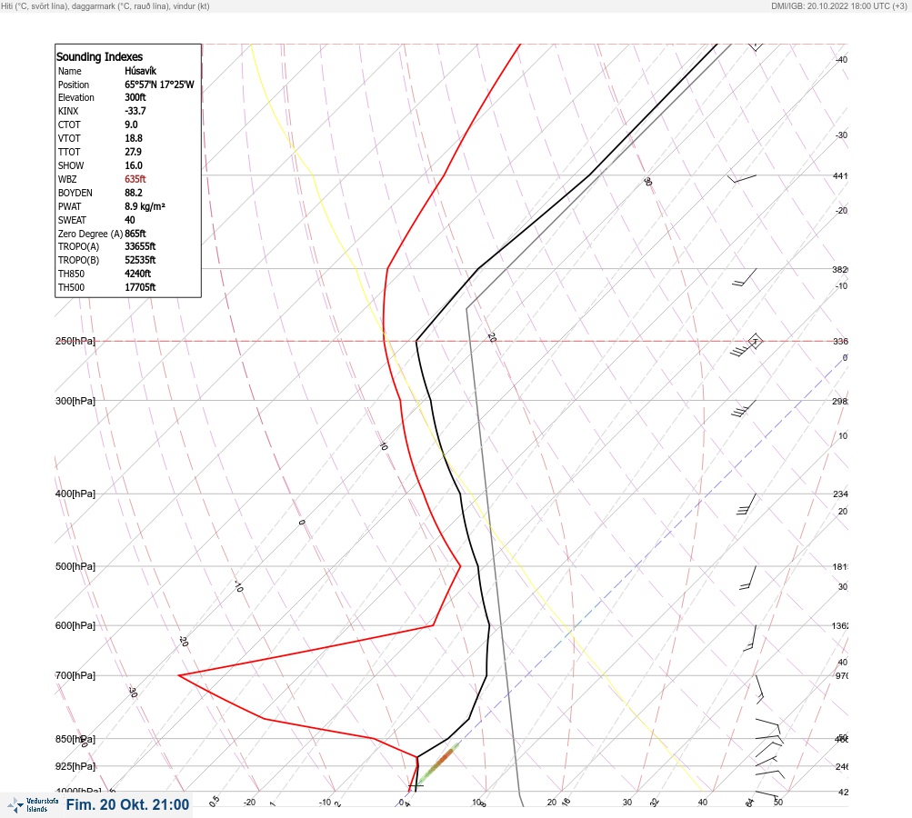The height and width of the screenshot is (818, 912).
Task: Select the wind barb at 600 hPa
Action: click(750, 638)
